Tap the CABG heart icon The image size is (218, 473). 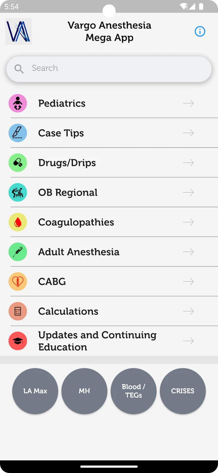point(18,282)
